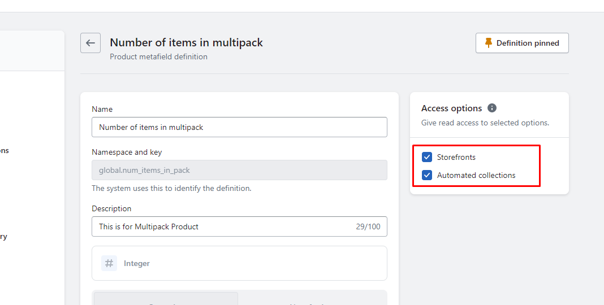Click the 29/100 character counter
The image size is (604, 305).
pos(368,226)
